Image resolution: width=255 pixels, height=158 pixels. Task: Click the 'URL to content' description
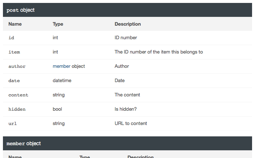[131, 123]
